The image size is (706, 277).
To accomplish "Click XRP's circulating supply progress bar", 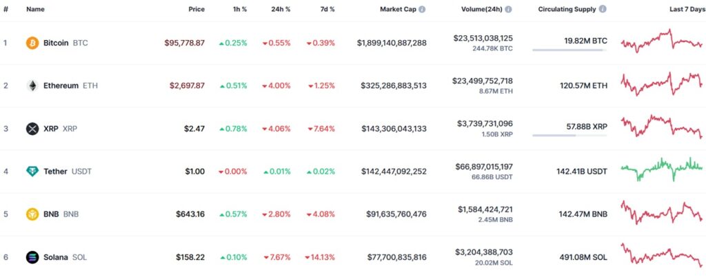I will pos(569,135).
